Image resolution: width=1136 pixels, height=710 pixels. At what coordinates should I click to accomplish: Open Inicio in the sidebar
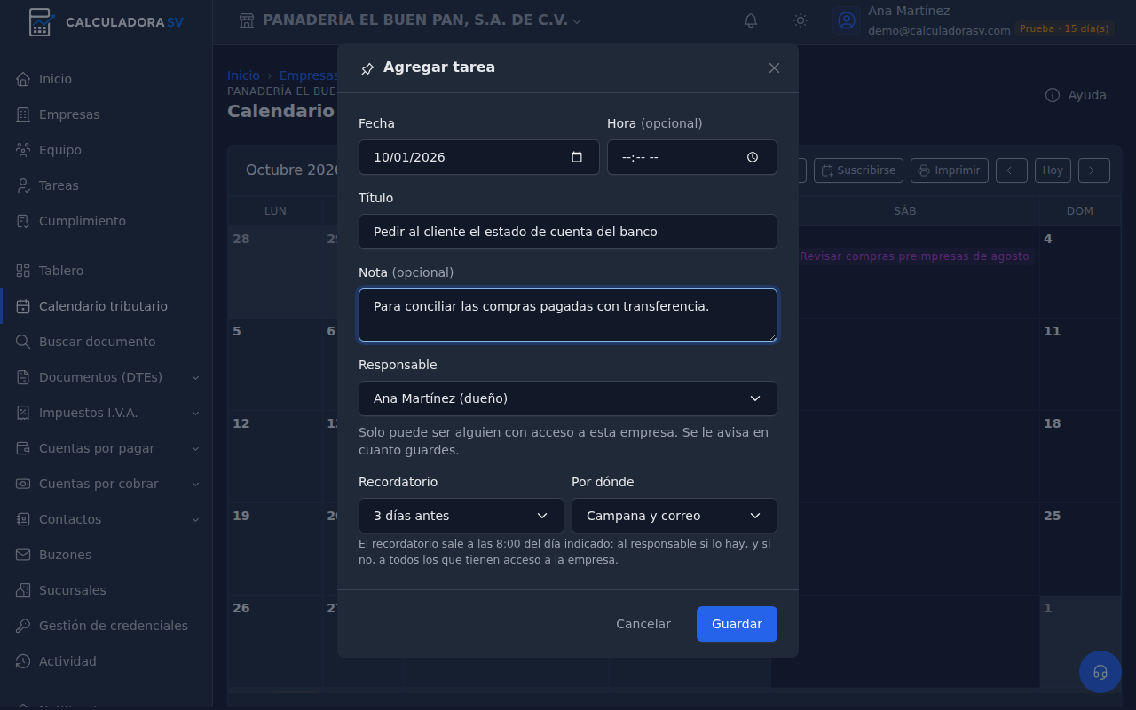click(x=106, y=79)
